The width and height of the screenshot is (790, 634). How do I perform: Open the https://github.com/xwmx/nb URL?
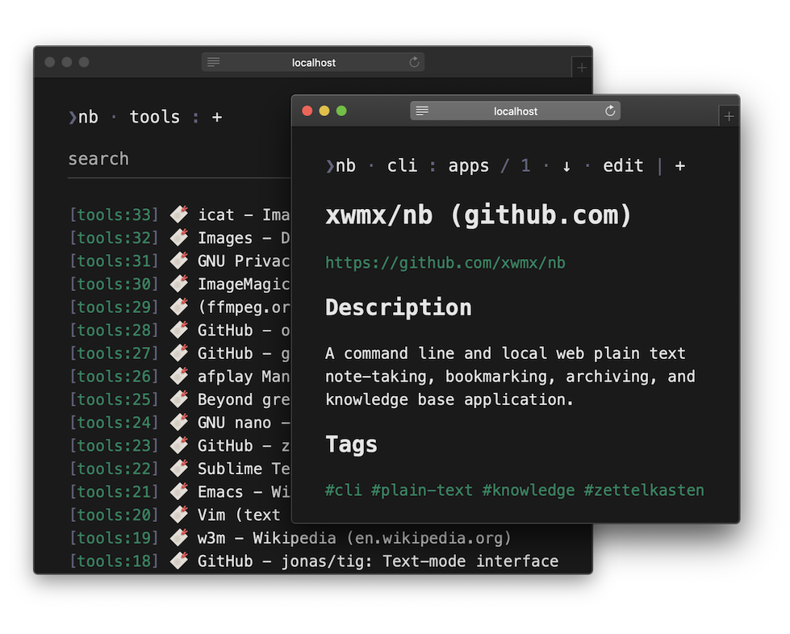point(445,263)
